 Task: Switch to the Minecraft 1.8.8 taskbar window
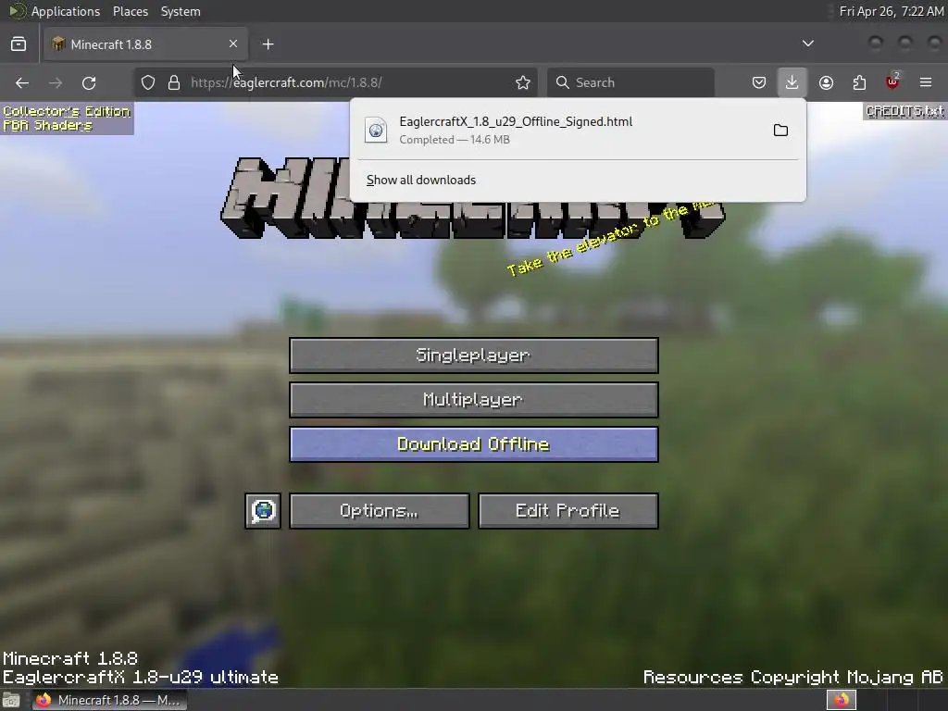tap(109, 700)
